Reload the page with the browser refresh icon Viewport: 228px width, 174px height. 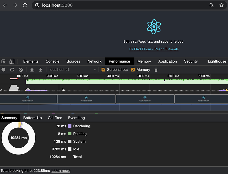[25, 5]
